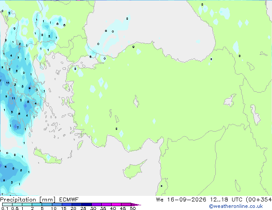Click the island of Rhodes

80,145
